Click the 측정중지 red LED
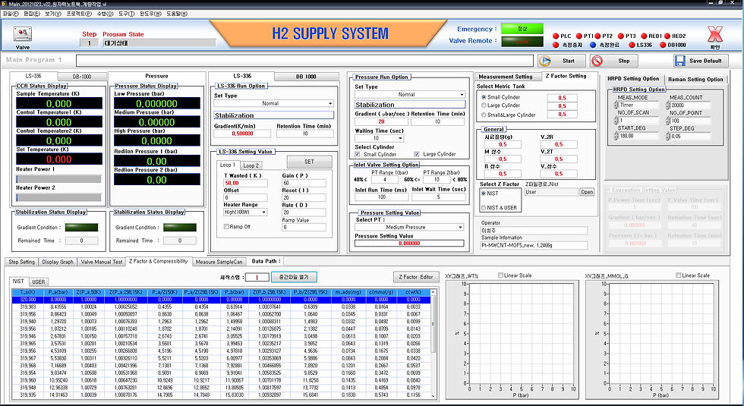 [x=556, y=45]
